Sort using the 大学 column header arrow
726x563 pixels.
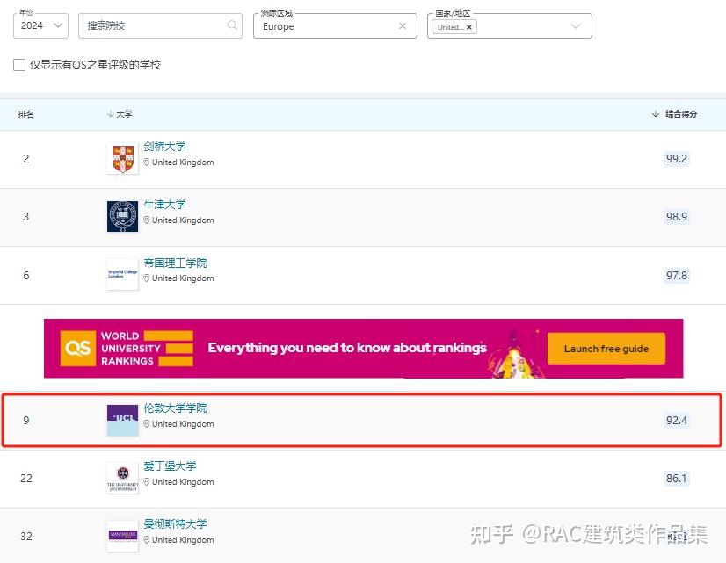click(108, 113)
